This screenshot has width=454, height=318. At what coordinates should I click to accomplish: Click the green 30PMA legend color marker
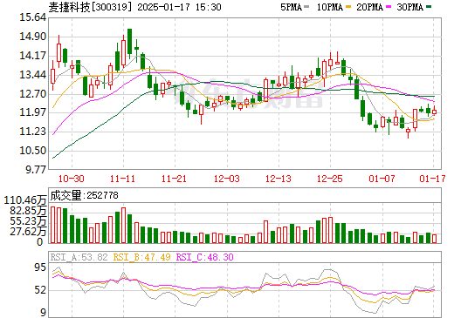click(428, 6)
